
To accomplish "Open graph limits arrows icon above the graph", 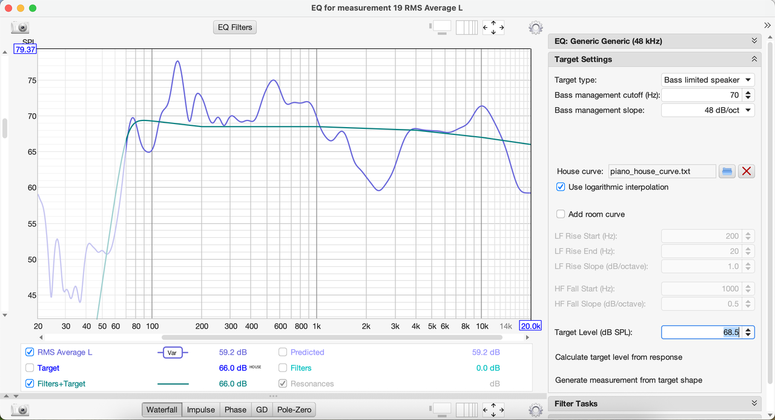I will [493, 27].
